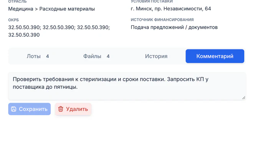
Task: Click the red trash bin icon
Action: (x=61, y=109)
